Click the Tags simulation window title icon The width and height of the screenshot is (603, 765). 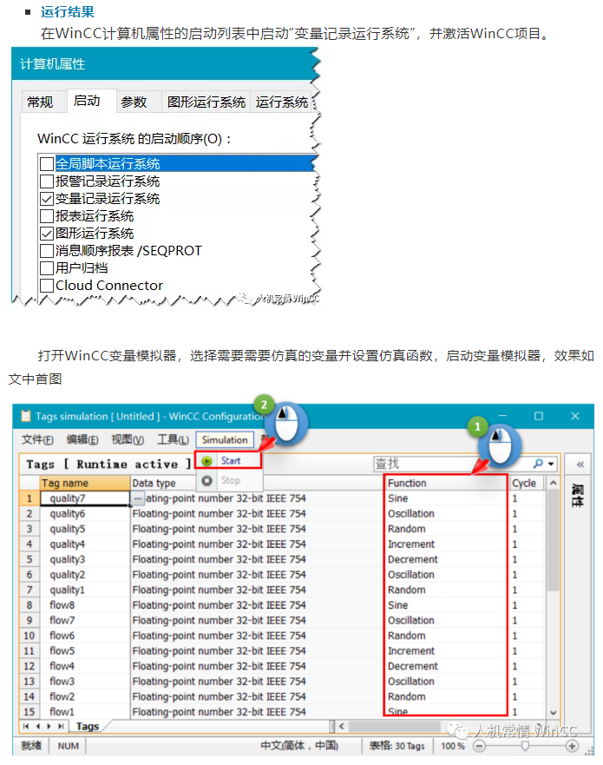(x=26, y=417)
